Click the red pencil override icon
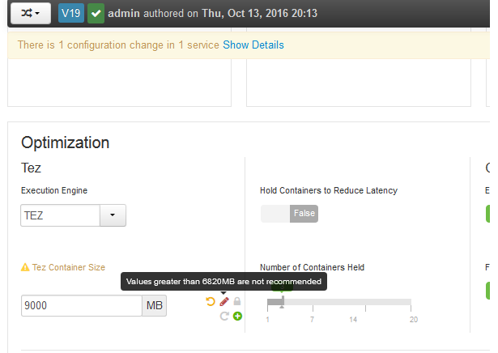498x353 pixels. [x=224, y=301]
